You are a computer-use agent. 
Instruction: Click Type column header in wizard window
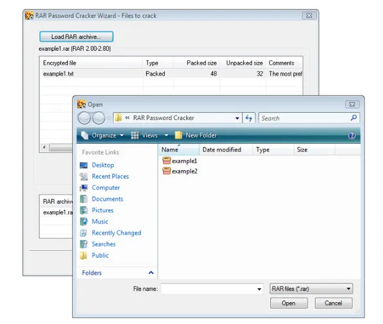158,63
